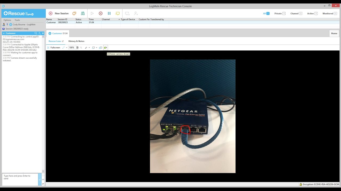
Task: Click the whiteboard screen icon
Action: coord(93,47)
